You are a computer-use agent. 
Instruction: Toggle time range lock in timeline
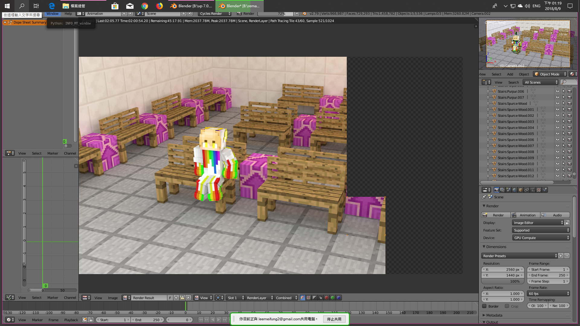point(91,320)
